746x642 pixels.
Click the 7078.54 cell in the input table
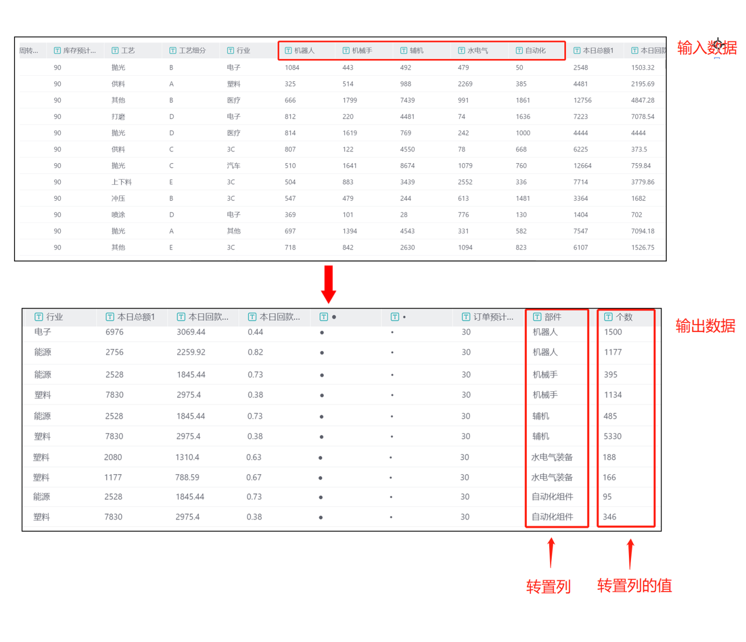tap(642, 117)
